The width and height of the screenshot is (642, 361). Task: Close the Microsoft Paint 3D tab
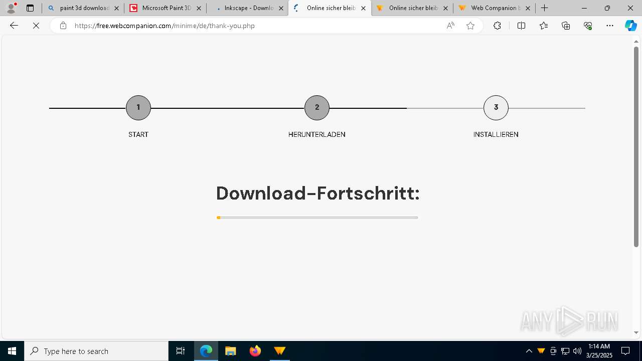coord(199,8)
